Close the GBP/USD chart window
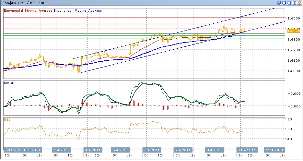 tap(300, 3)
